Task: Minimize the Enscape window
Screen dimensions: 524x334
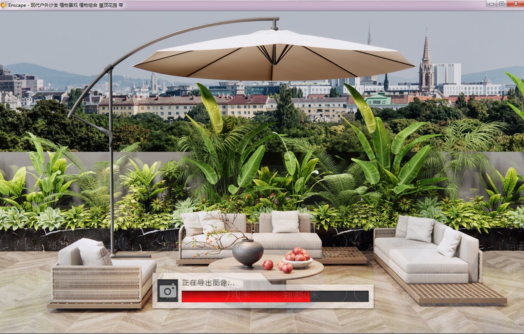Action: click(492, 4)
